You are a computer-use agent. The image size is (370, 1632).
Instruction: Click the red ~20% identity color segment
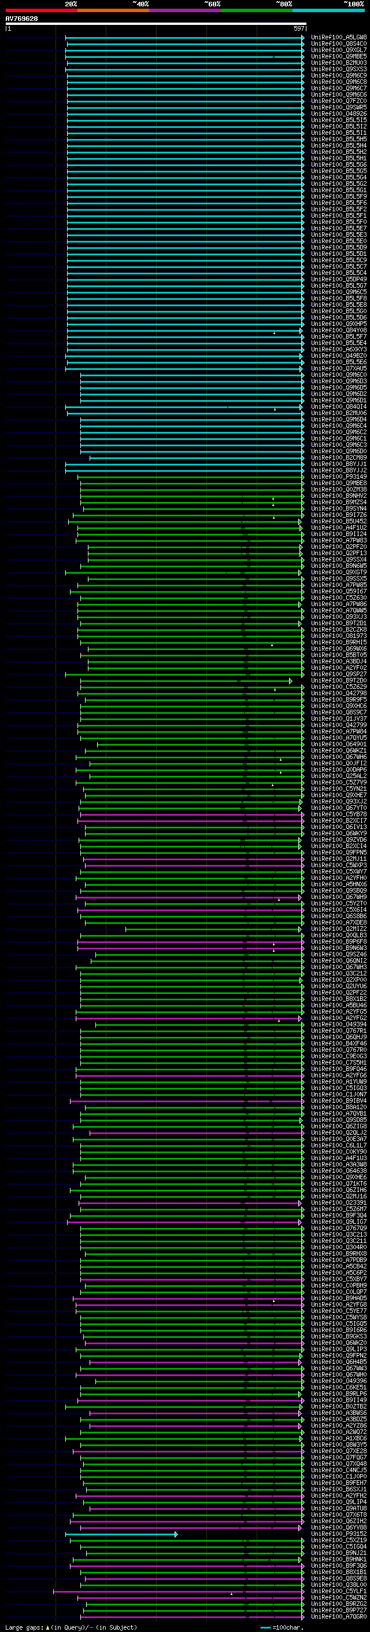[x=41, y=10]
